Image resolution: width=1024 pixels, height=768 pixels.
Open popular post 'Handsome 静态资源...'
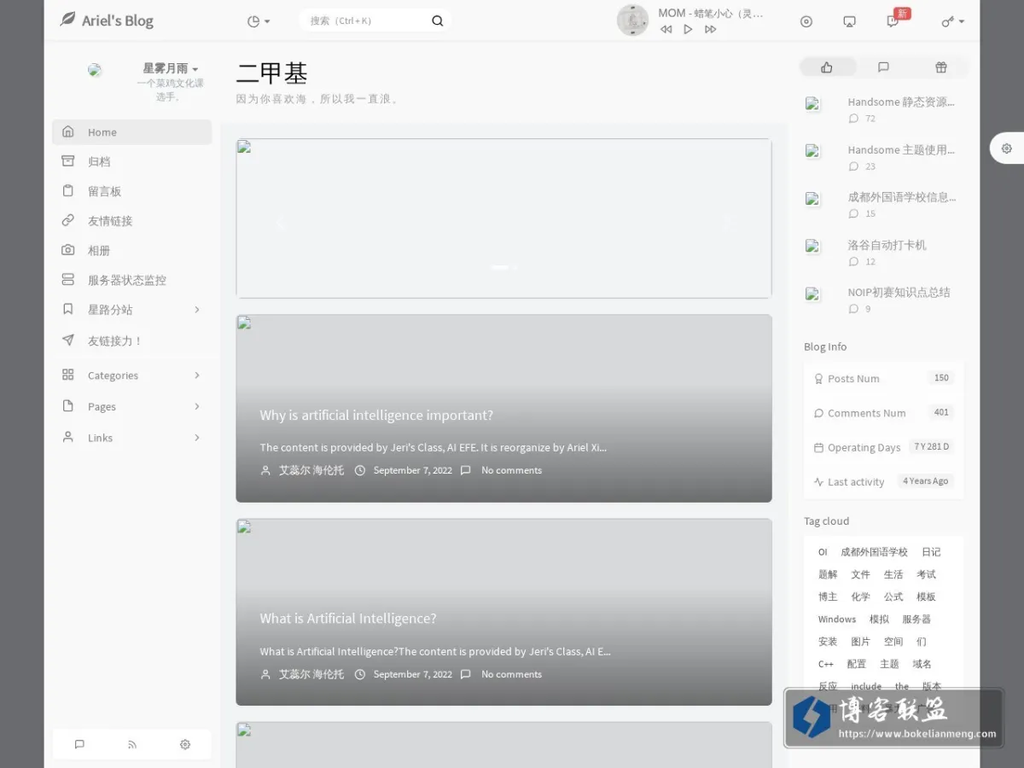coord(901,102)
